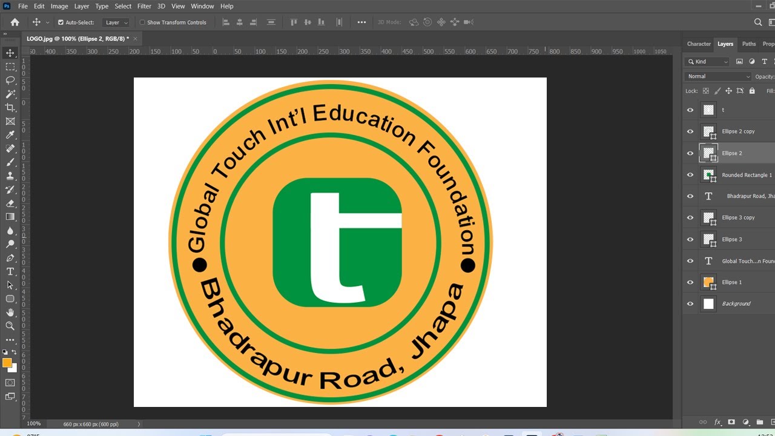This screenshot has width=775, height=436.
Task: Select the Eraser tool
Action: click(x=10, y=203)
